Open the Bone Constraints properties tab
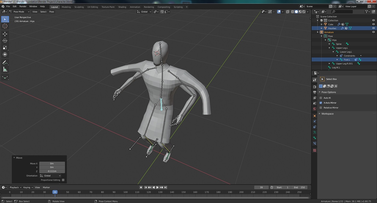 [x=315, y=143]
